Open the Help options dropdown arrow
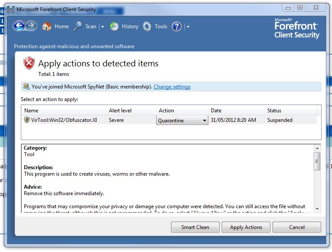332x252 pixels. [187, 27]
